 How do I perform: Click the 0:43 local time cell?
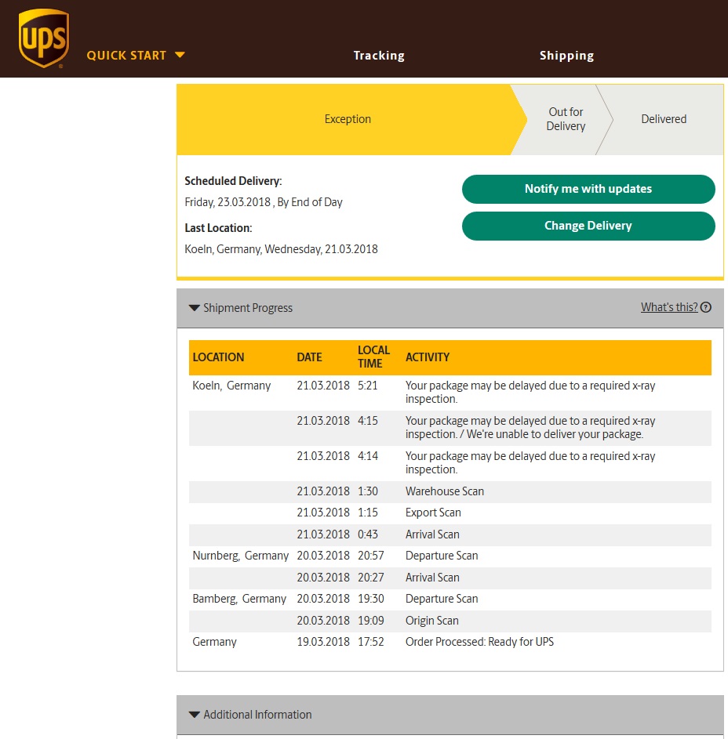(368, 534)
